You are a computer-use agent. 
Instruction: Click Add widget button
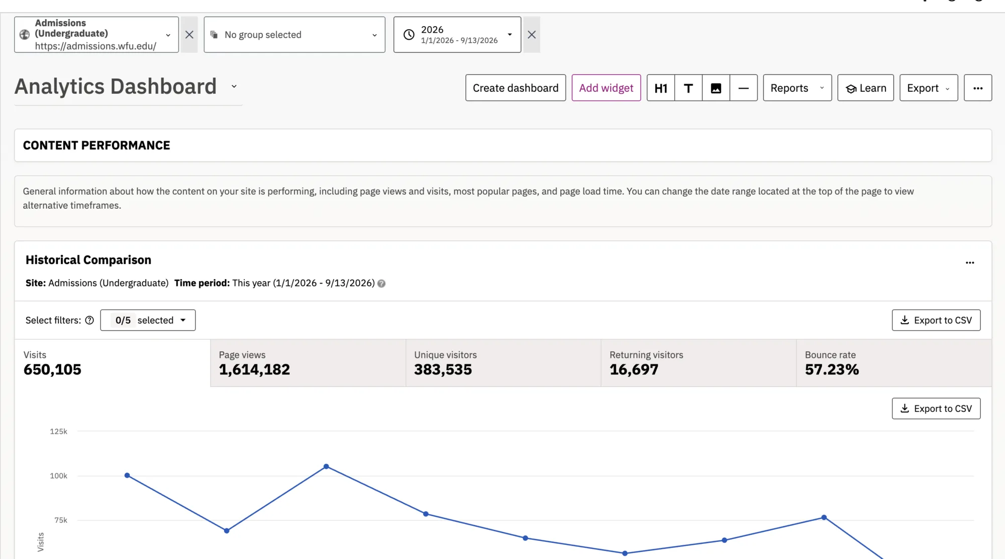point(606,88)
